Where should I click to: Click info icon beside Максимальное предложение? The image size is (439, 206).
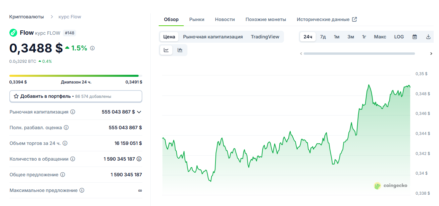click(x=82, y=190)
